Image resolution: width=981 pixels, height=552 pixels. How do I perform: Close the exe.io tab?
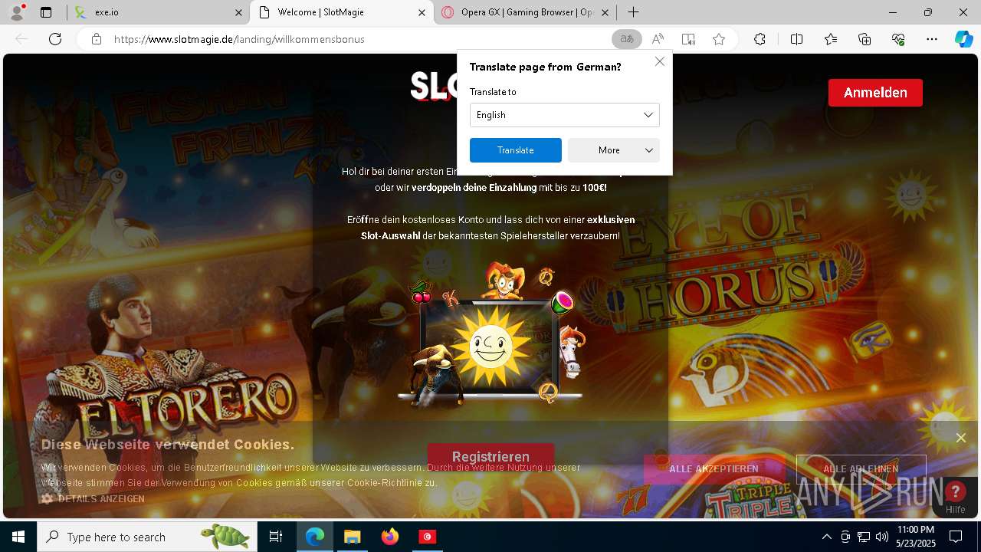pyautogui.click(x=238, y=12)
